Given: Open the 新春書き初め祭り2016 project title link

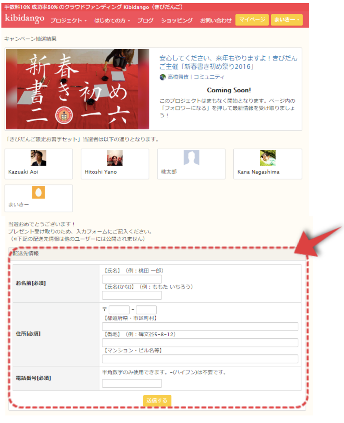Looking at the screenshot, I should click(x=228, y=62).
